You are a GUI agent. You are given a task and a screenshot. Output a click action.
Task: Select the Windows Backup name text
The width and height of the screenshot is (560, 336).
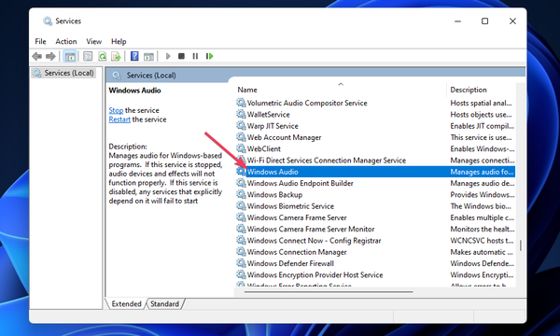[274, 195]
